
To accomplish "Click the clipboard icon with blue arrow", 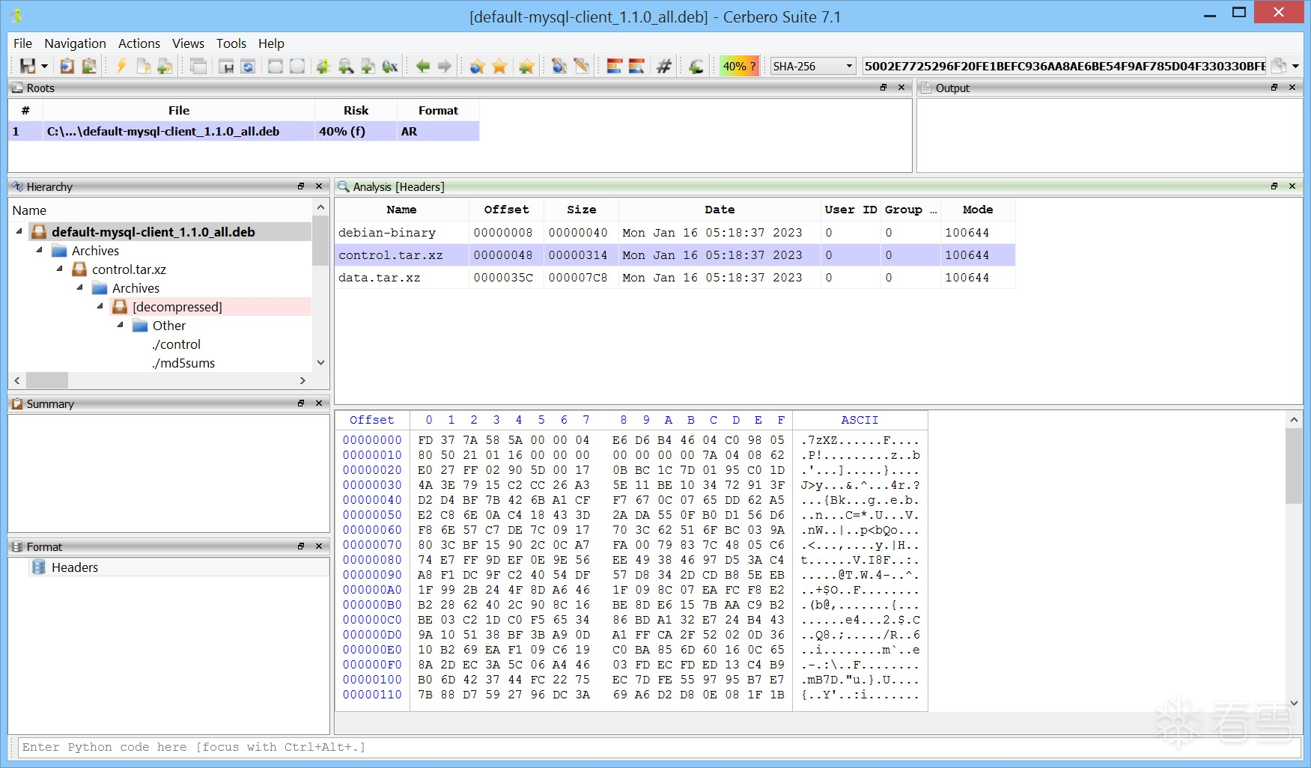I will 67,66.
